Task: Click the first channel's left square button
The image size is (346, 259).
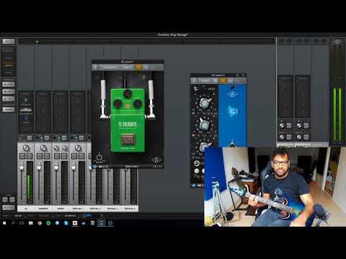Action: [x=22, y=156]
